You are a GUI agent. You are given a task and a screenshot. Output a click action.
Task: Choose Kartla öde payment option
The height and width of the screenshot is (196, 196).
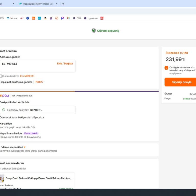(x=6, y=124)
